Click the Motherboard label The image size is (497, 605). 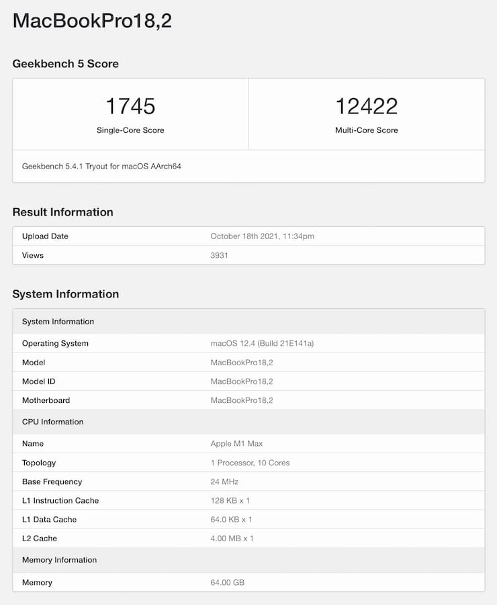(46, 400)
